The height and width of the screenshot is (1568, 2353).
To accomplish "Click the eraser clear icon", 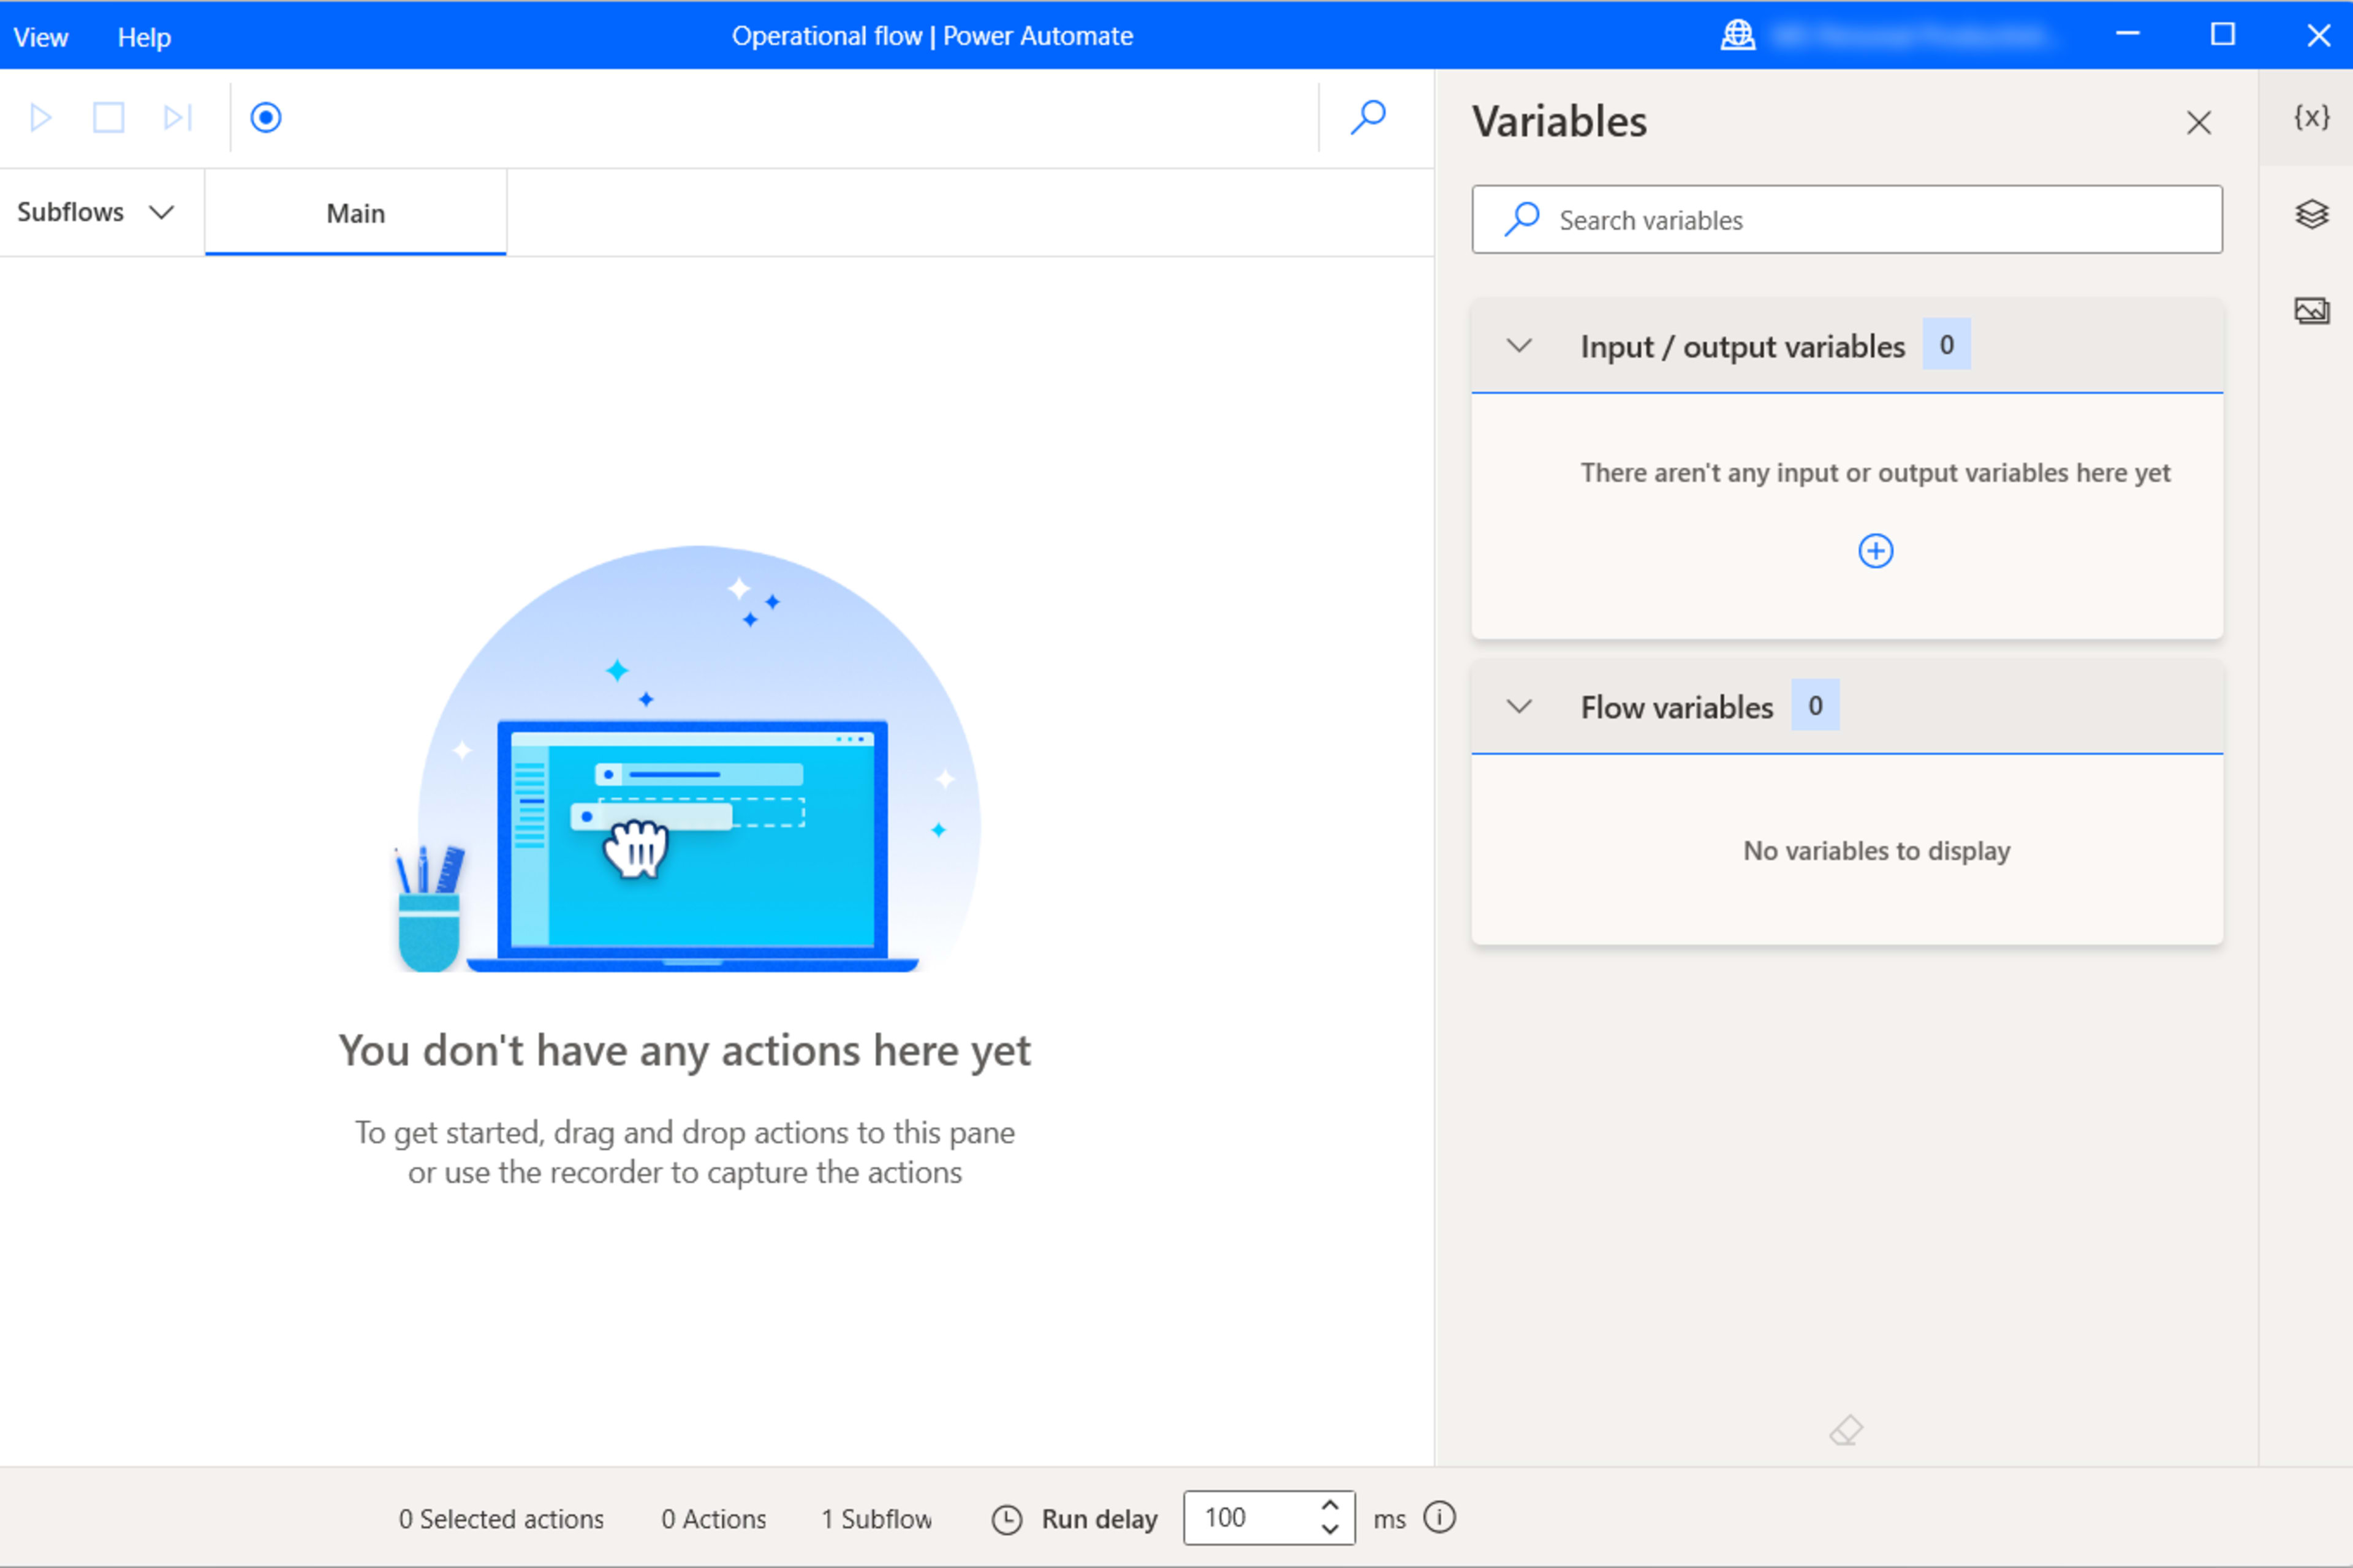I will coord(1846,1430).
